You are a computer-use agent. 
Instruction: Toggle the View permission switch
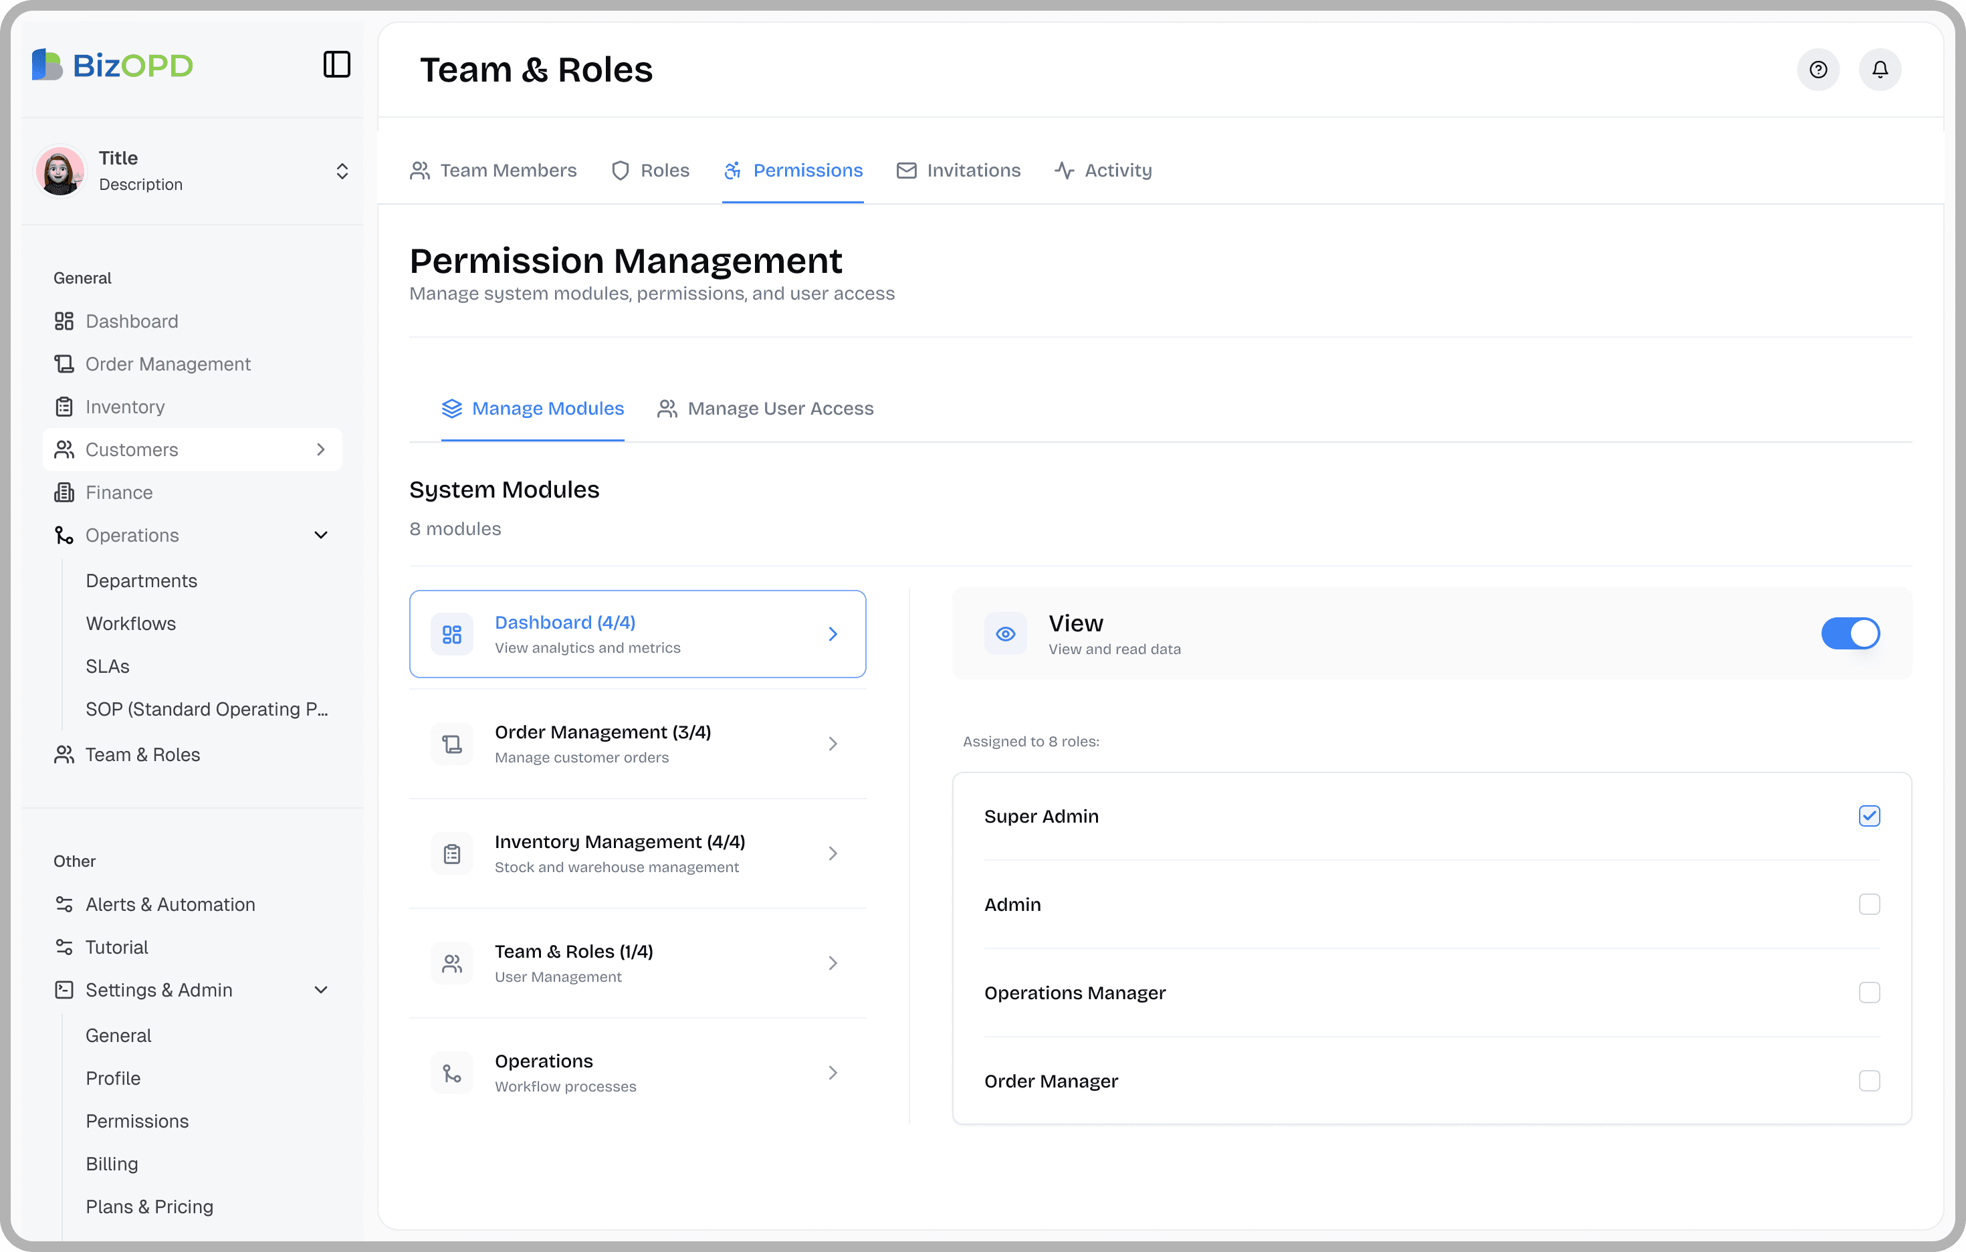click(x=1850, y=634)
